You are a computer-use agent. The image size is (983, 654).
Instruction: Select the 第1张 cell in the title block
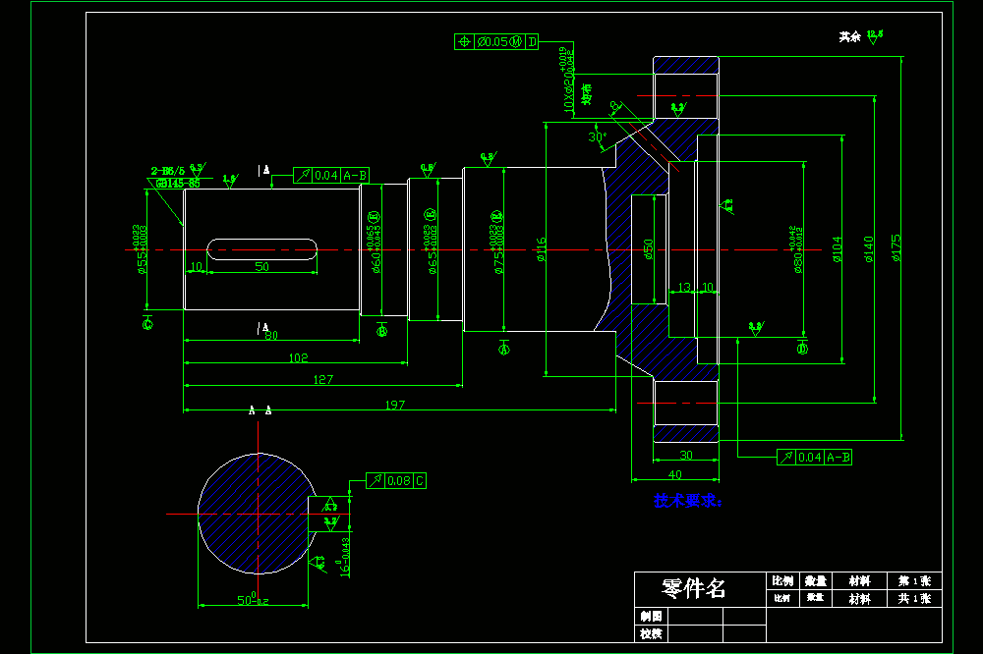tap(914, 580)
